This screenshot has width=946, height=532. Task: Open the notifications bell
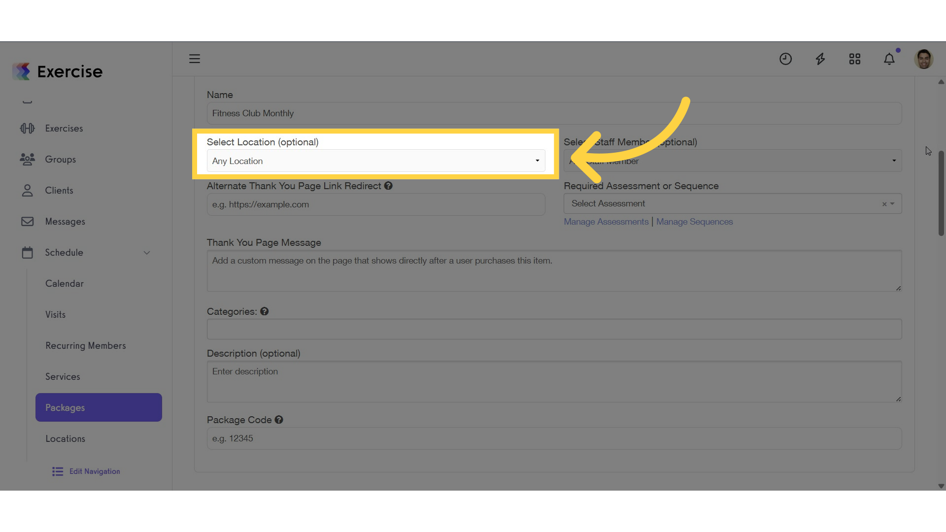pos(889,59)
